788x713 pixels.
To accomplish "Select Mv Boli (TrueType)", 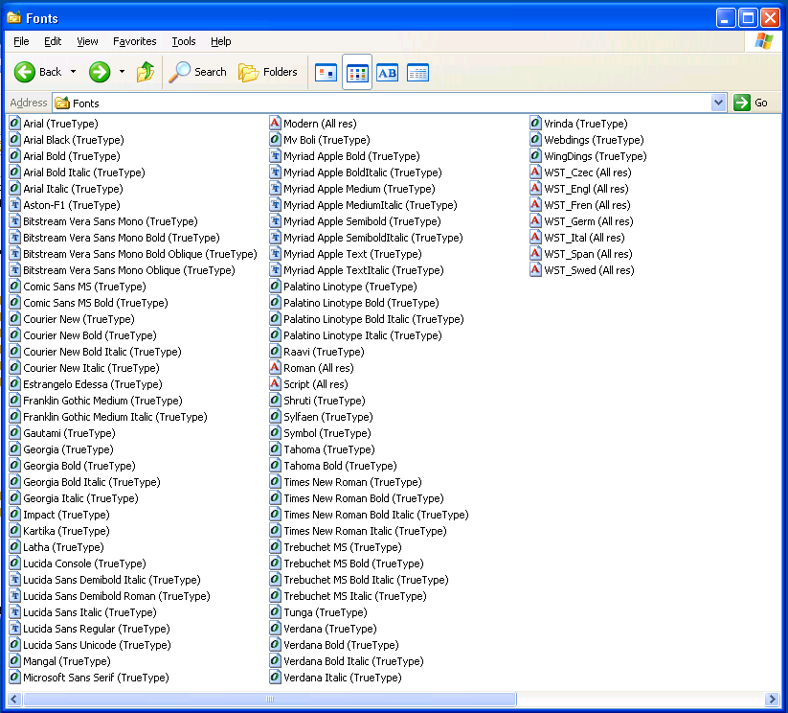I will pos(326,140).
